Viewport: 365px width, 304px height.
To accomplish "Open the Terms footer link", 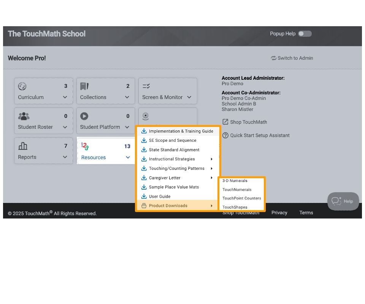I will [306, 213].
